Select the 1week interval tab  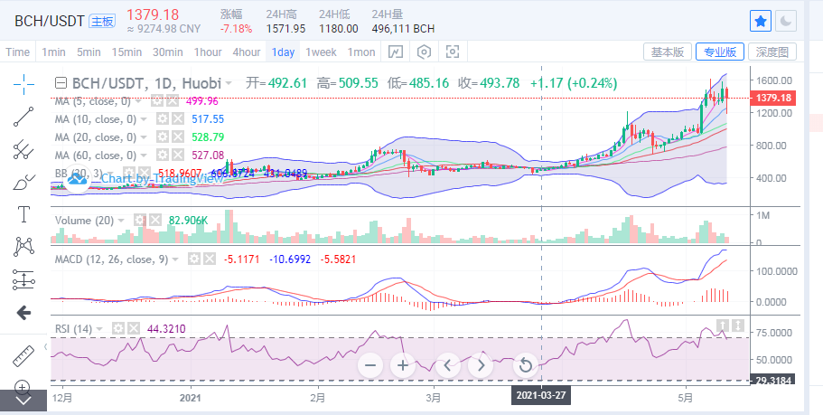click(321, 52)
